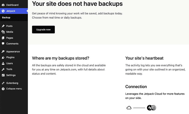Viewport: 189px width, 114px height.
Task: Click the Jetpack logo beside avatar
Action: 149,108
